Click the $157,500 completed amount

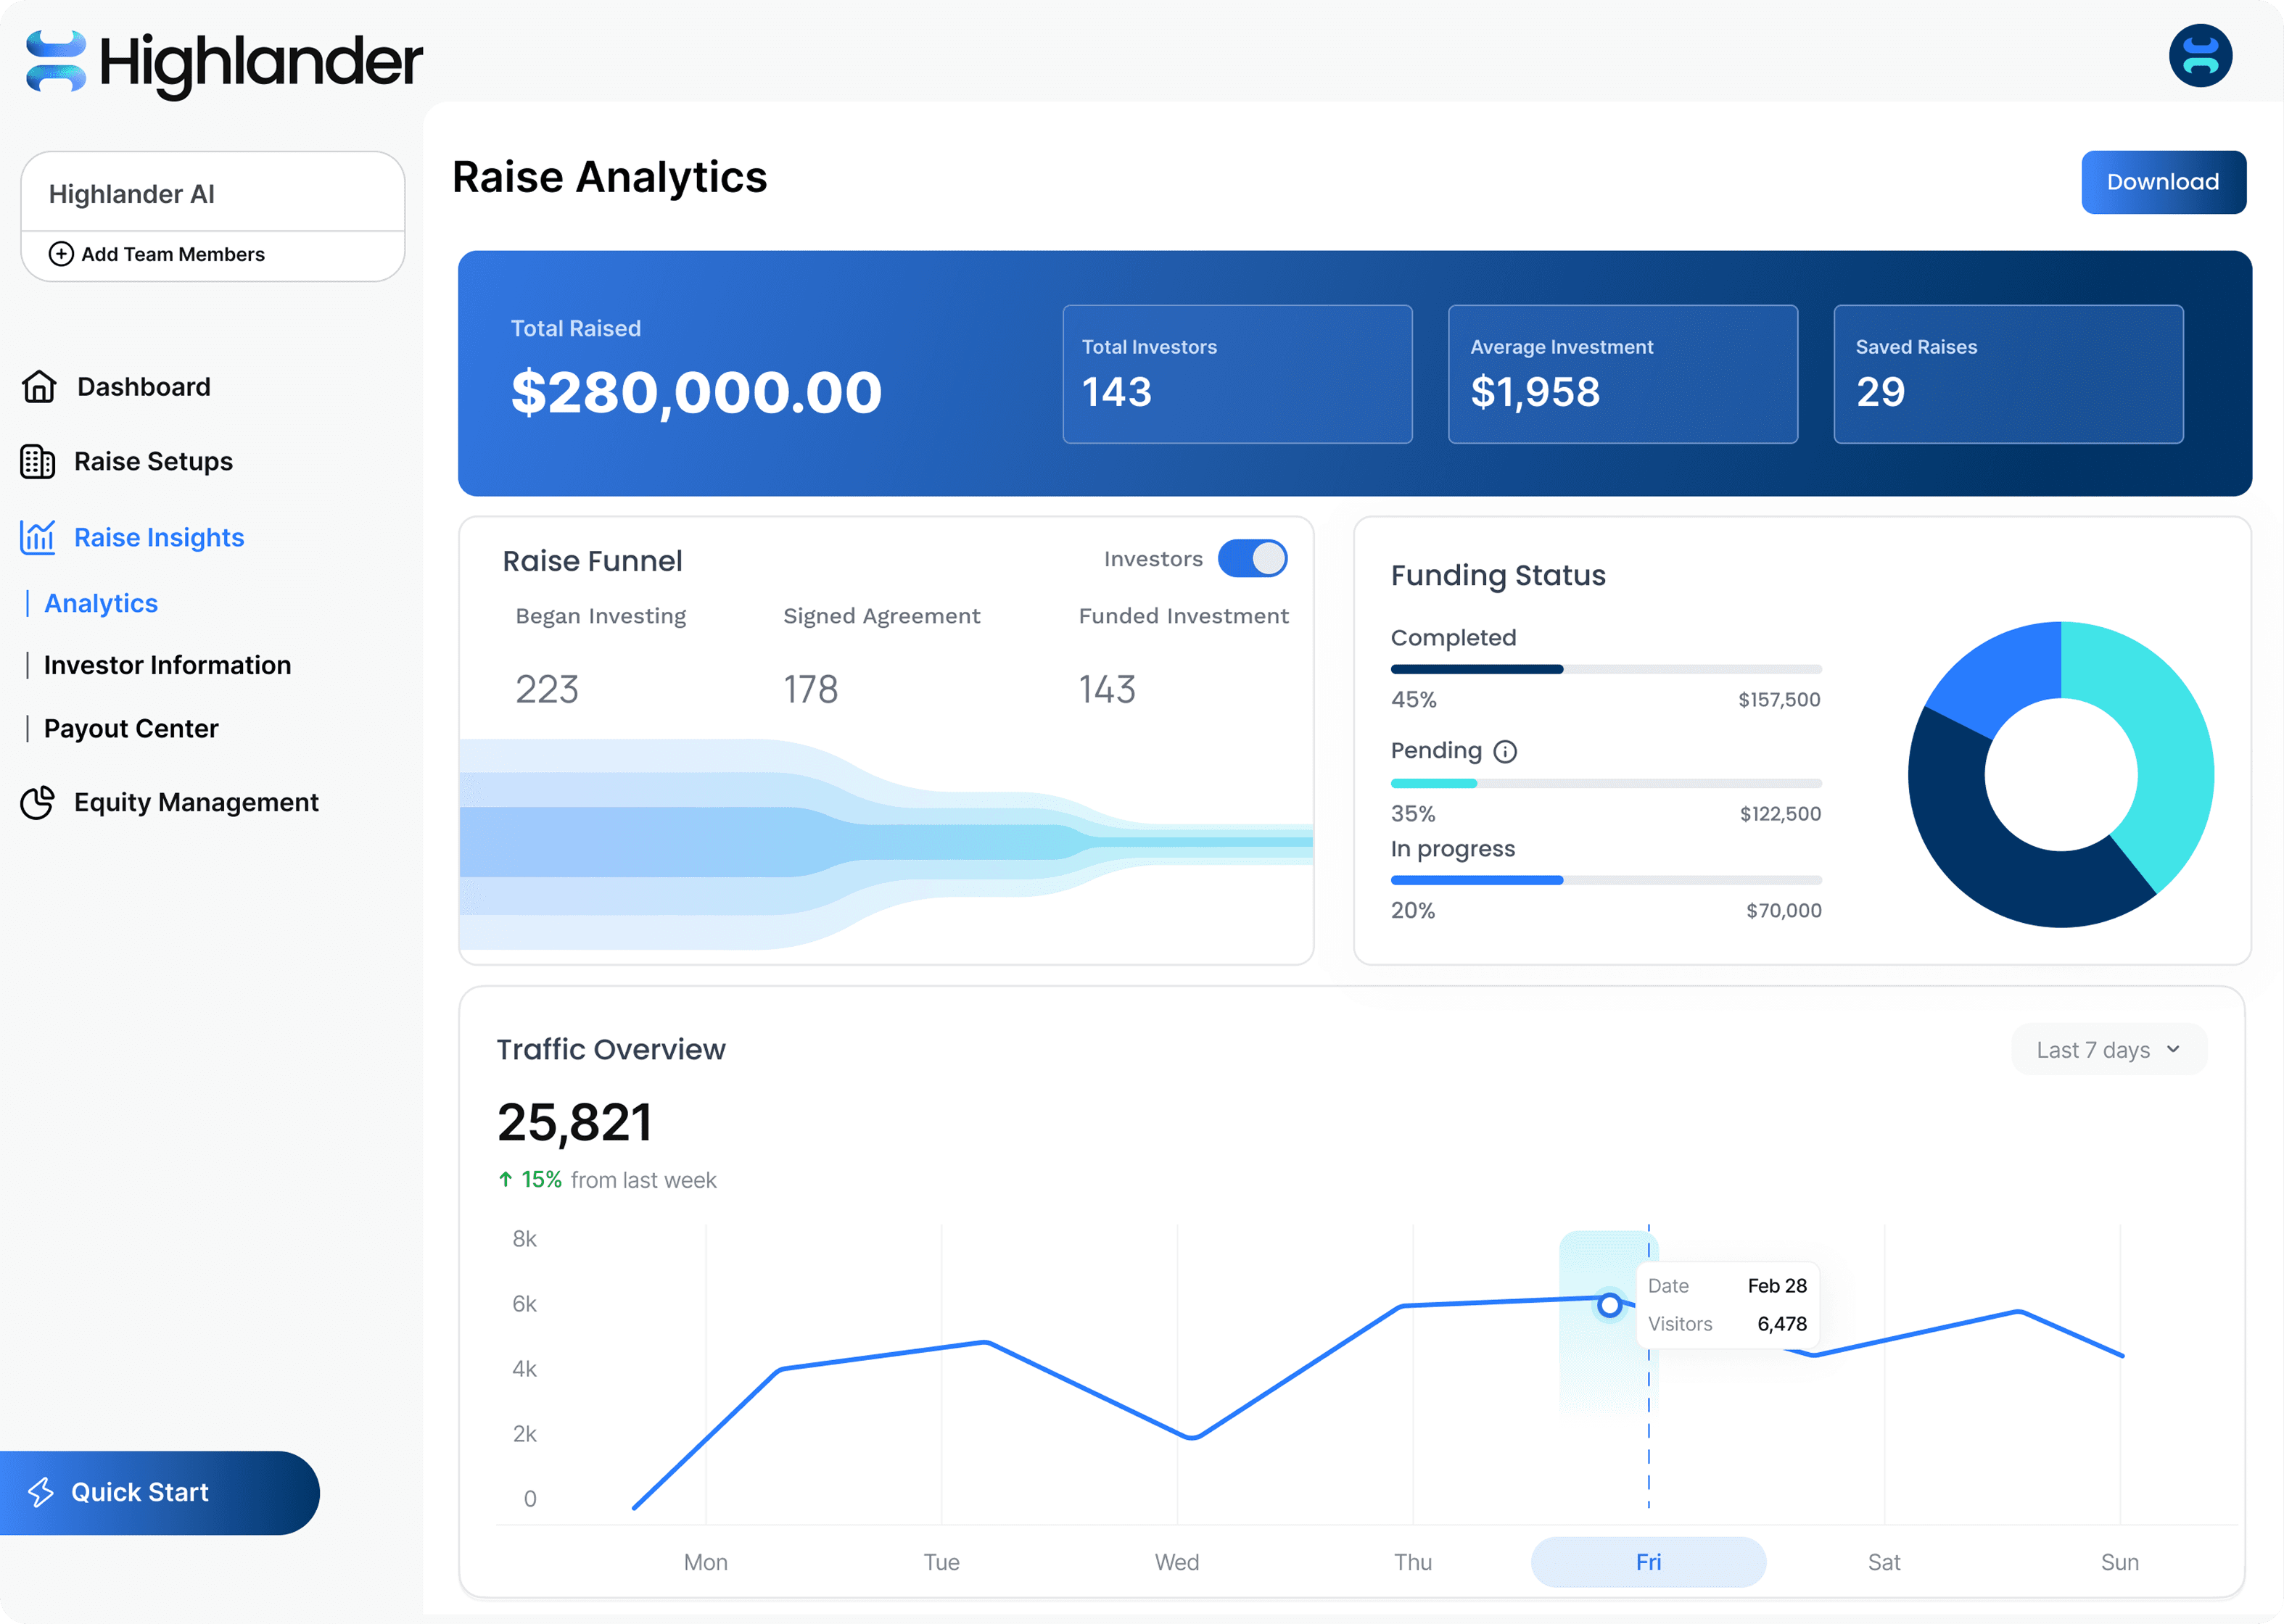point(1778,700)
